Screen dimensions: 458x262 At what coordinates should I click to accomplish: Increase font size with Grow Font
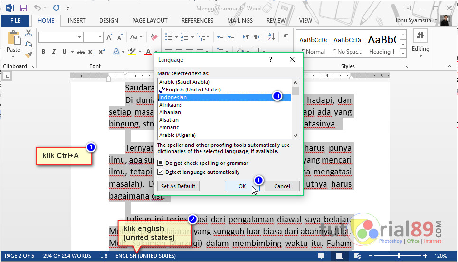tap(109, 37)
